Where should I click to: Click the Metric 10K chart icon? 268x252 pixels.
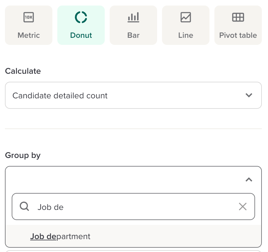29,18
